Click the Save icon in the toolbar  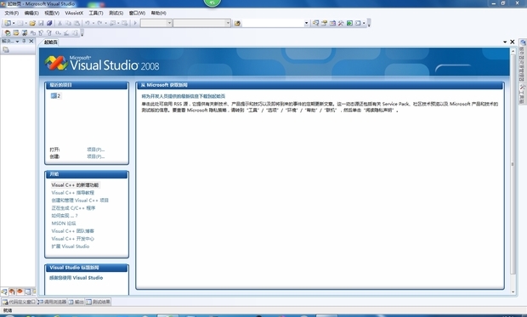pos(41,23)
